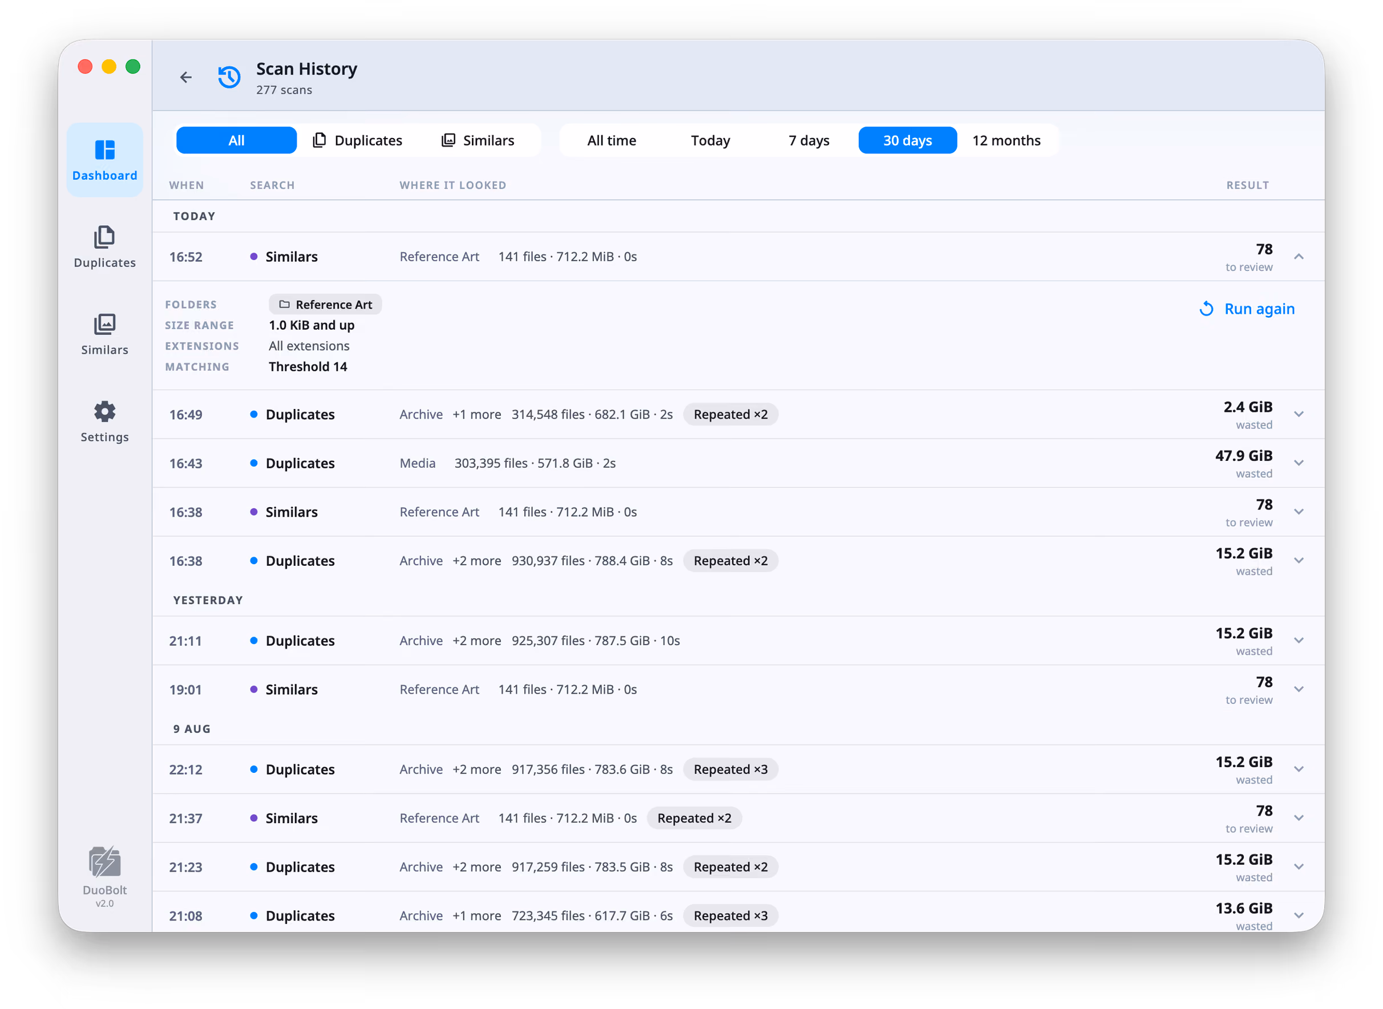Filter history by Similars scans
This screenshot has width=1383, height=1009.
click(478, 140)
